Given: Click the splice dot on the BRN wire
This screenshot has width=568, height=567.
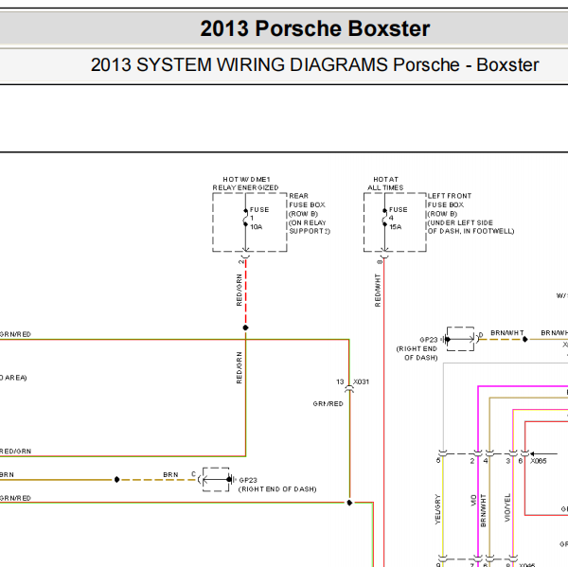Looking at the screenshot, I should click(116, 479).
